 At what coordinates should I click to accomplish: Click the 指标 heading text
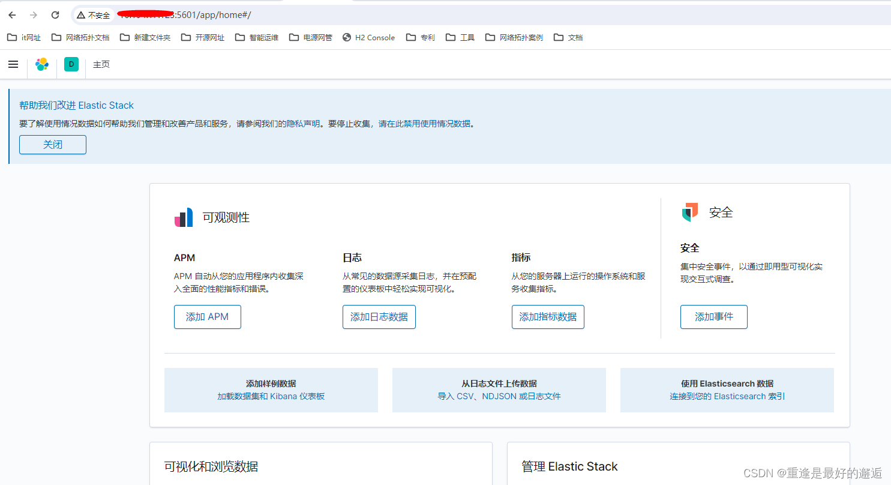coord(521,258)
